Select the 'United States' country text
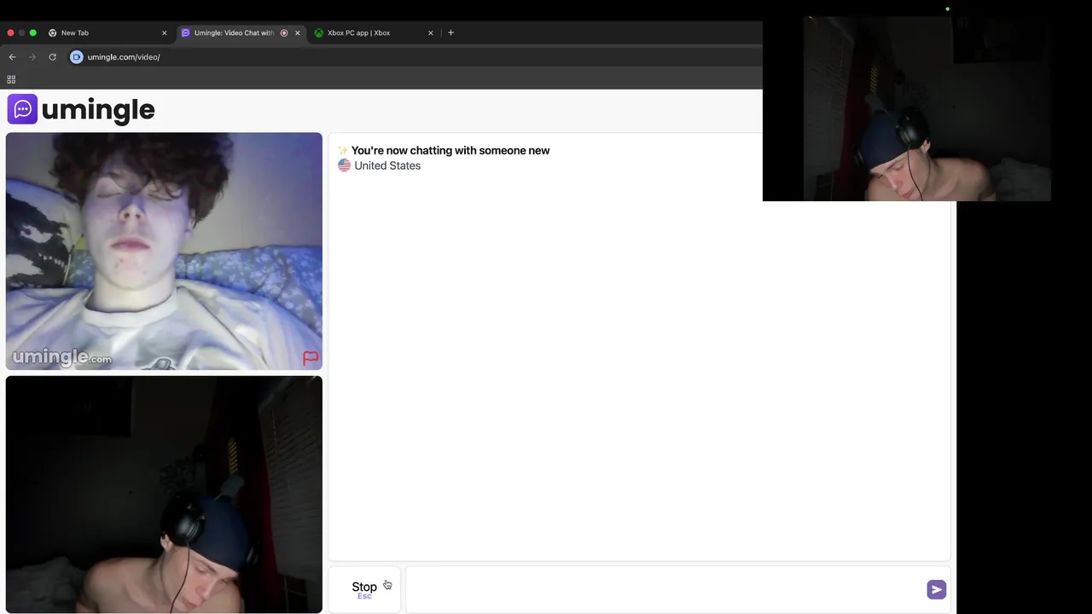1092x614 pixels. click(387, 165)
